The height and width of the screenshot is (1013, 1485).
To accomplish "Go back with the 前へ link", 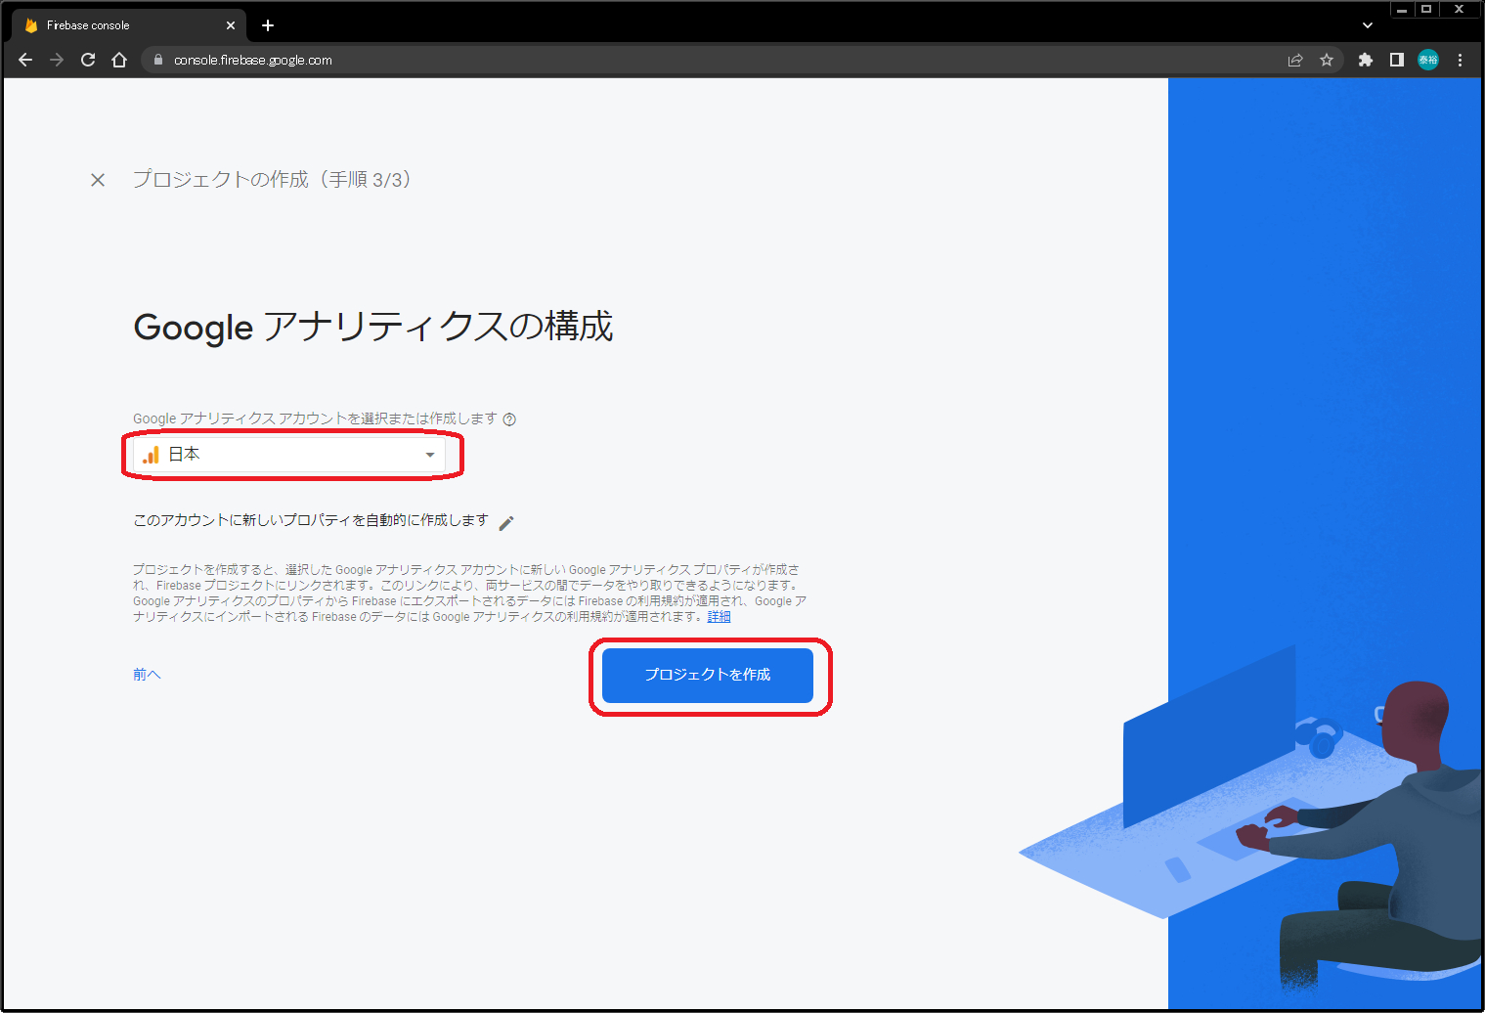I will tap(147, 675).
